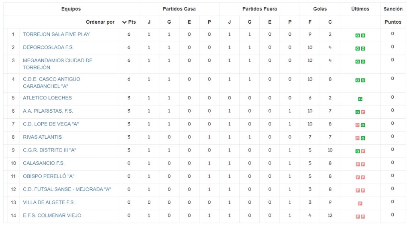Click the green G badge in Lope de Vega row
The height and width of the screenshot is (227, 411).
[x=363, y=125]
